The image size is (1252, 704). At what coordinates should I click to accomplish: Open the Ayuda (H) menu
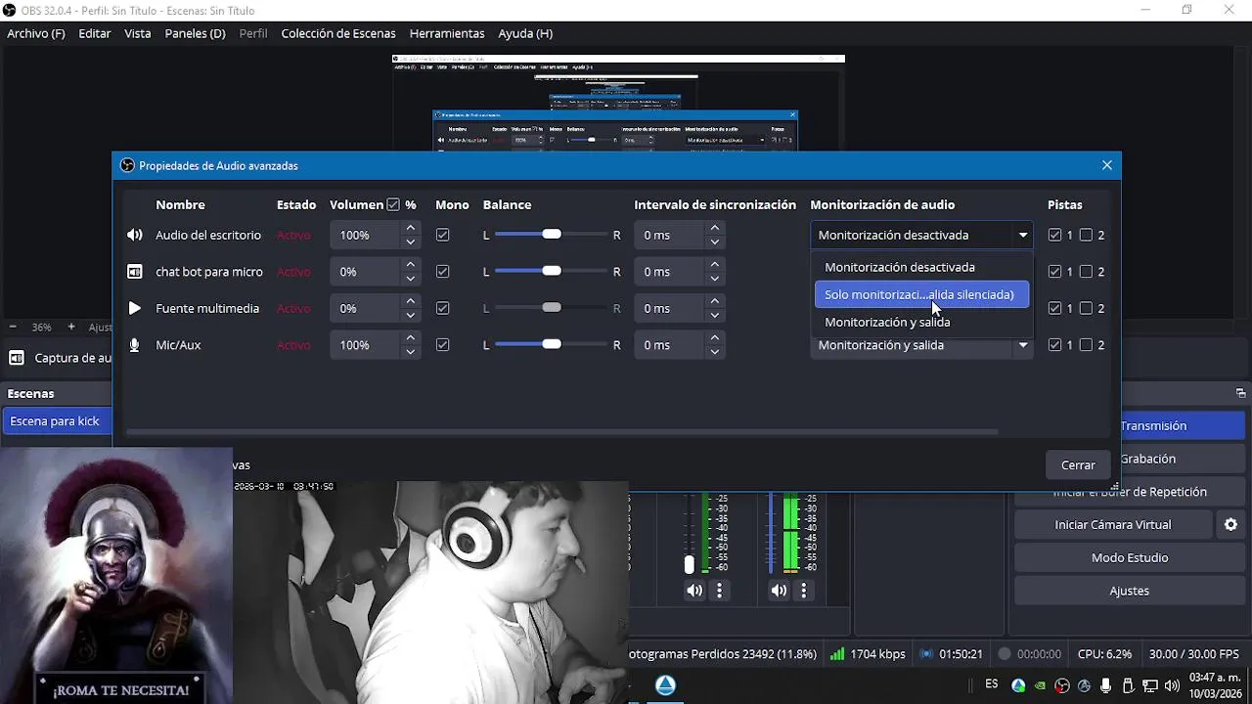525,33
